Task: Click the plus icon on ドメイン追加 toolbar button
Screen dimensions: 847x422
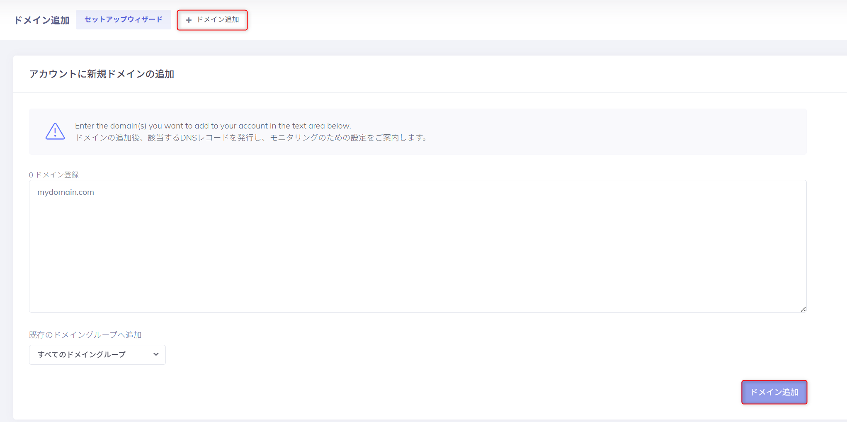Action: click(189, 19)
